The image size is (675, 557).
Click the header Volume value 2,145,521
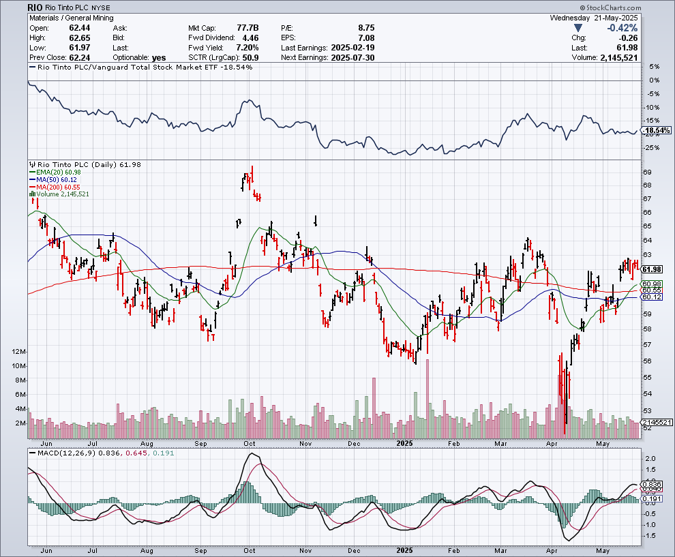[619, 58]
